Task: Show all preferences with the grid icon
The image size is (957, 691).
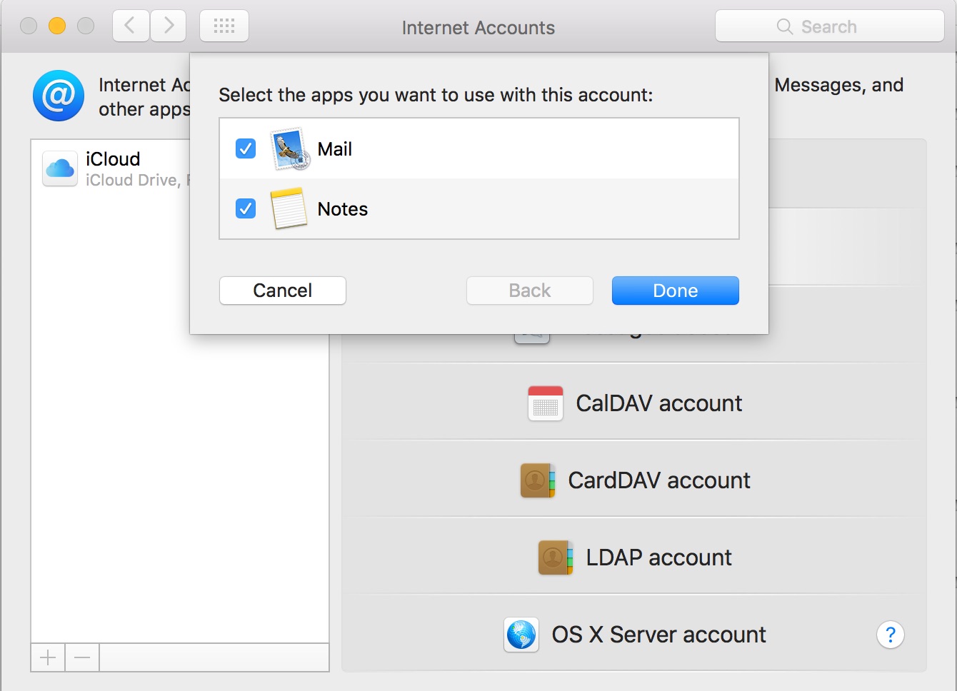Action: click(x=224, y=26)
